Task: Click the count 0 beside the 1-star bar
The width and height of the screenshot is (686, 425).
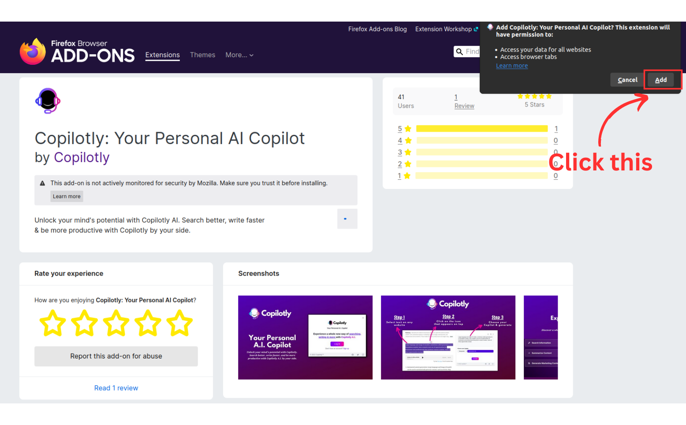Action: [556, 176]
